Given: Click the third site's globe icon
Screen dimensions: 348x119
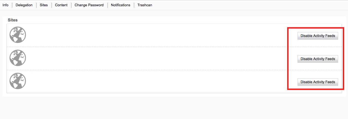Looking at the screenshot, I should 18,81.
